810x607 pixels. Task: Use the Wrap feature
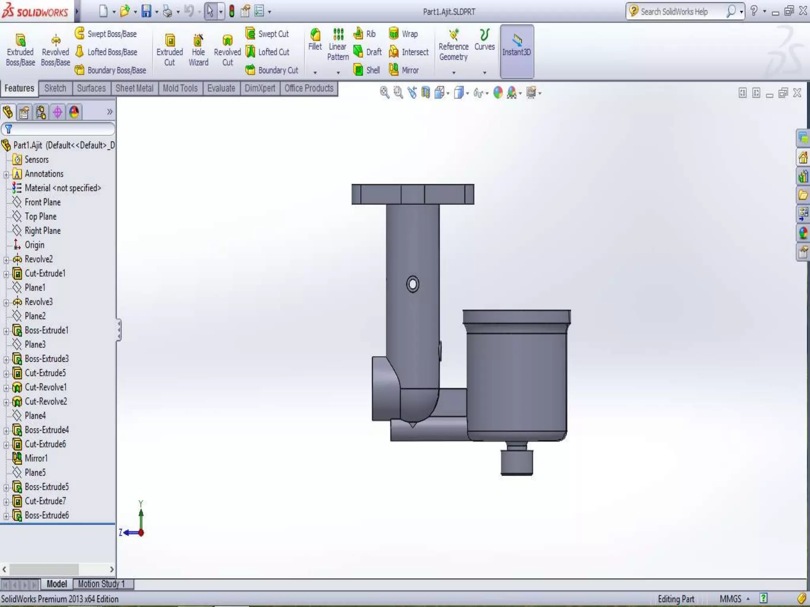pos(403,34)
